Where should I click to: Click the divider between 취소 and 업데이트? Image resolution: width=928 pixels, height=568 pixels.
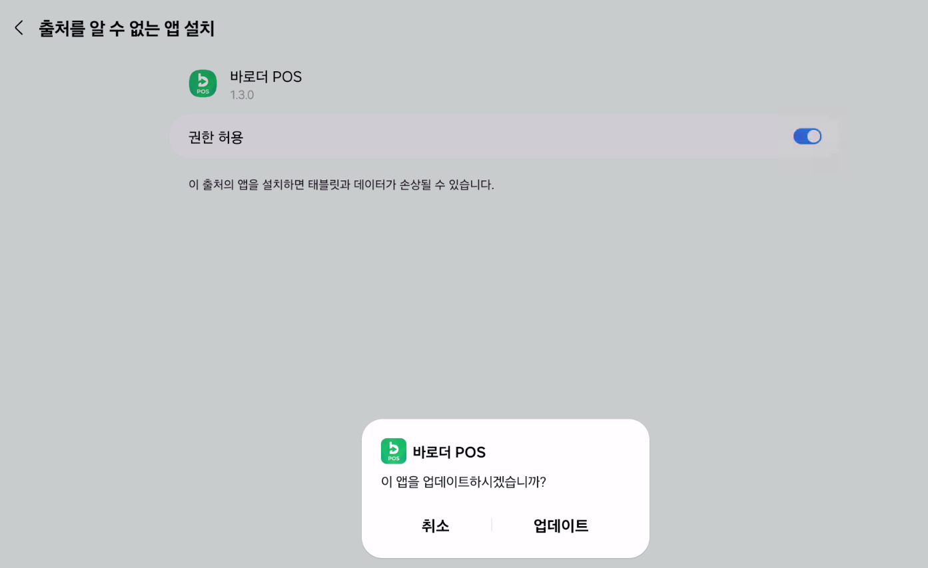click(x=492, y=525)
